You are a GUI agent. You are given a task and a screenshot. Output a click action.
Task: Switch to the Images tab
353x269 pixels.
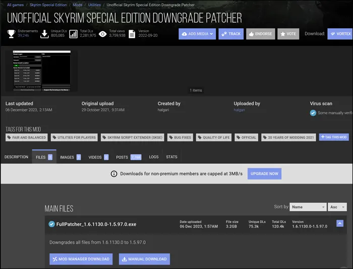[x=70, y=157]
